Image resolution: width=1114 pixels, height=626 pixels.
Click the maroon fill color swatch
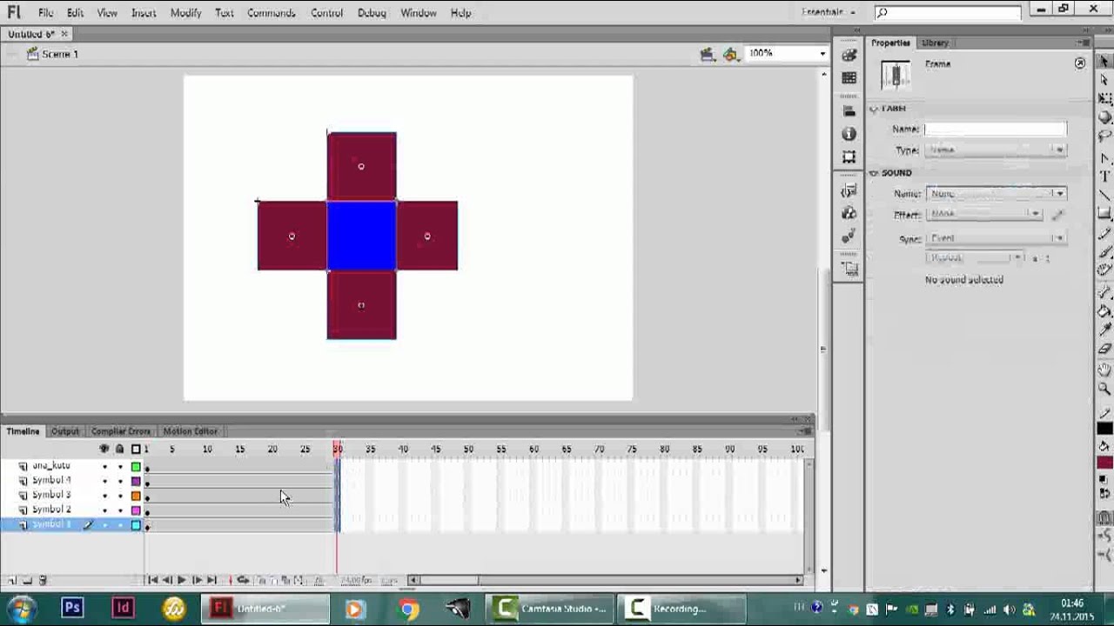pos(1104,463)
